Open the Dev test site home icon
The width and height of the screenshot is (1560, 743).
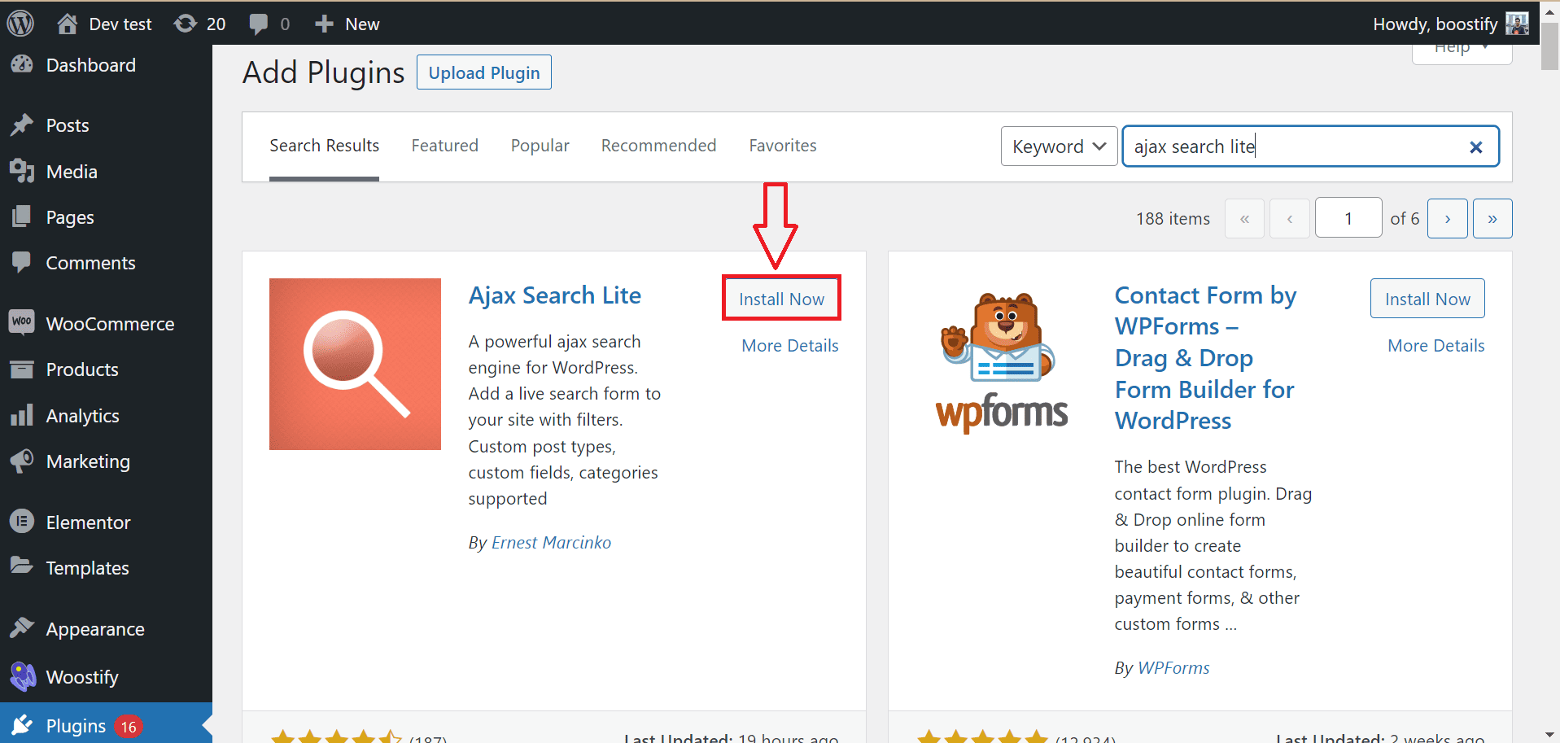[x=68, y=24]
